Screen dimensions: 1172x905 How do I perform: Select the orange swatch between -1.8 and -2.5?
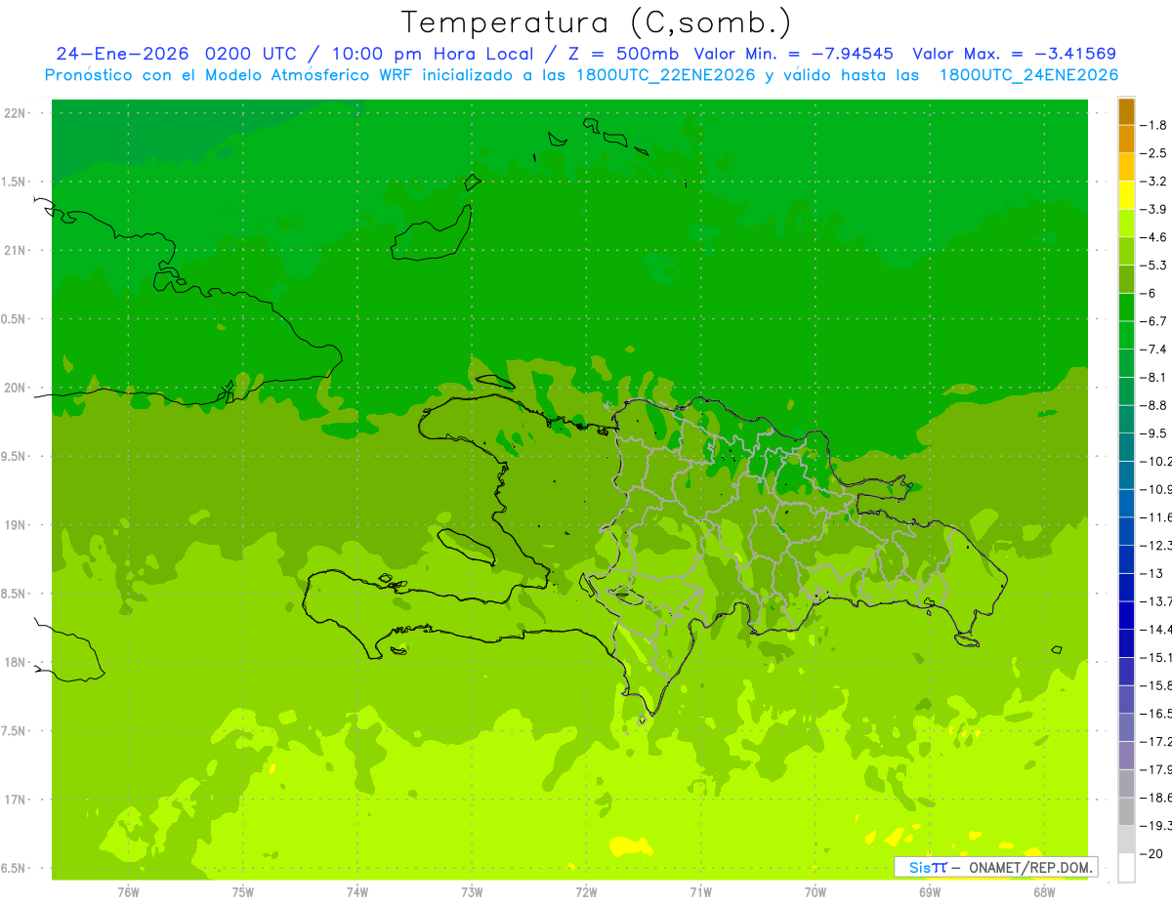pyautogui.click(x=1126, y=140)
